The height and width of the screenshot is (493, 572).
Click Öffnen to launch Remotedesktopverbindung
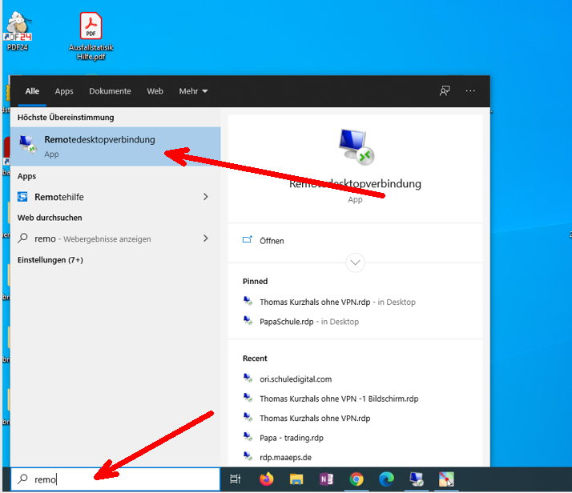click(272, 241)
